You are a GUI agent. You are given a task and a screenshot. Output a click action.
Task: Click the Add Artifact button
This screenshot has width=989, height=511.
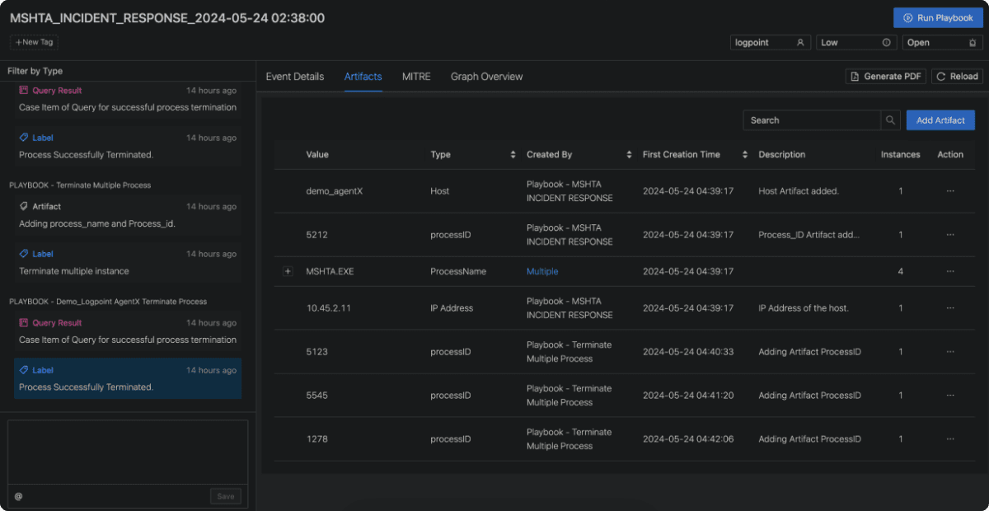(940, 120)
